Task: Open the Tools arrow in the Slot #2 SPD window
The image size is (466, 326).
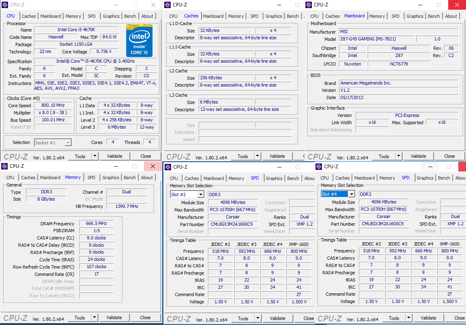Action: [258, 318]
